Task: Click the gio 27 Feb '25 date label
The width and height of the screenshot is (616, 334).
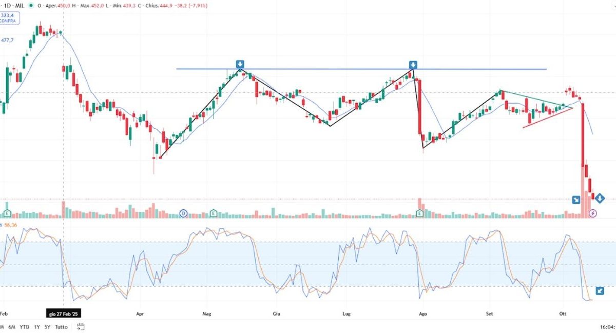Action: (x=63, y=313)
